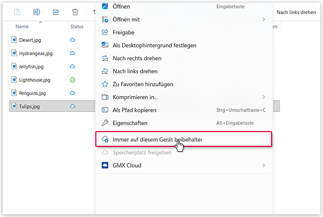
Task: Expand the 'Komprimieren in...' submenu arrow
Action: coord(264,97)
